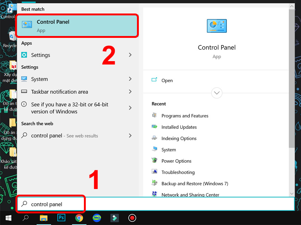
Task: Expand the Settings app result arrow
Action: pos(130,55)
